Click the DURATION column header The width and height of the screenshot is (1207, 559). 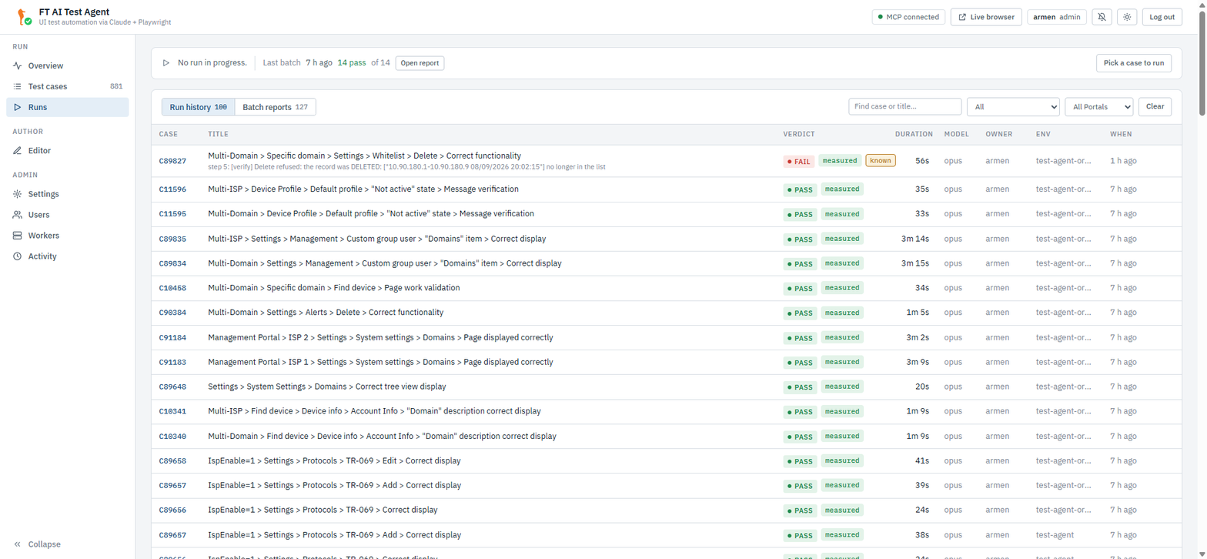pyautogui.click(x=914, y=135)
